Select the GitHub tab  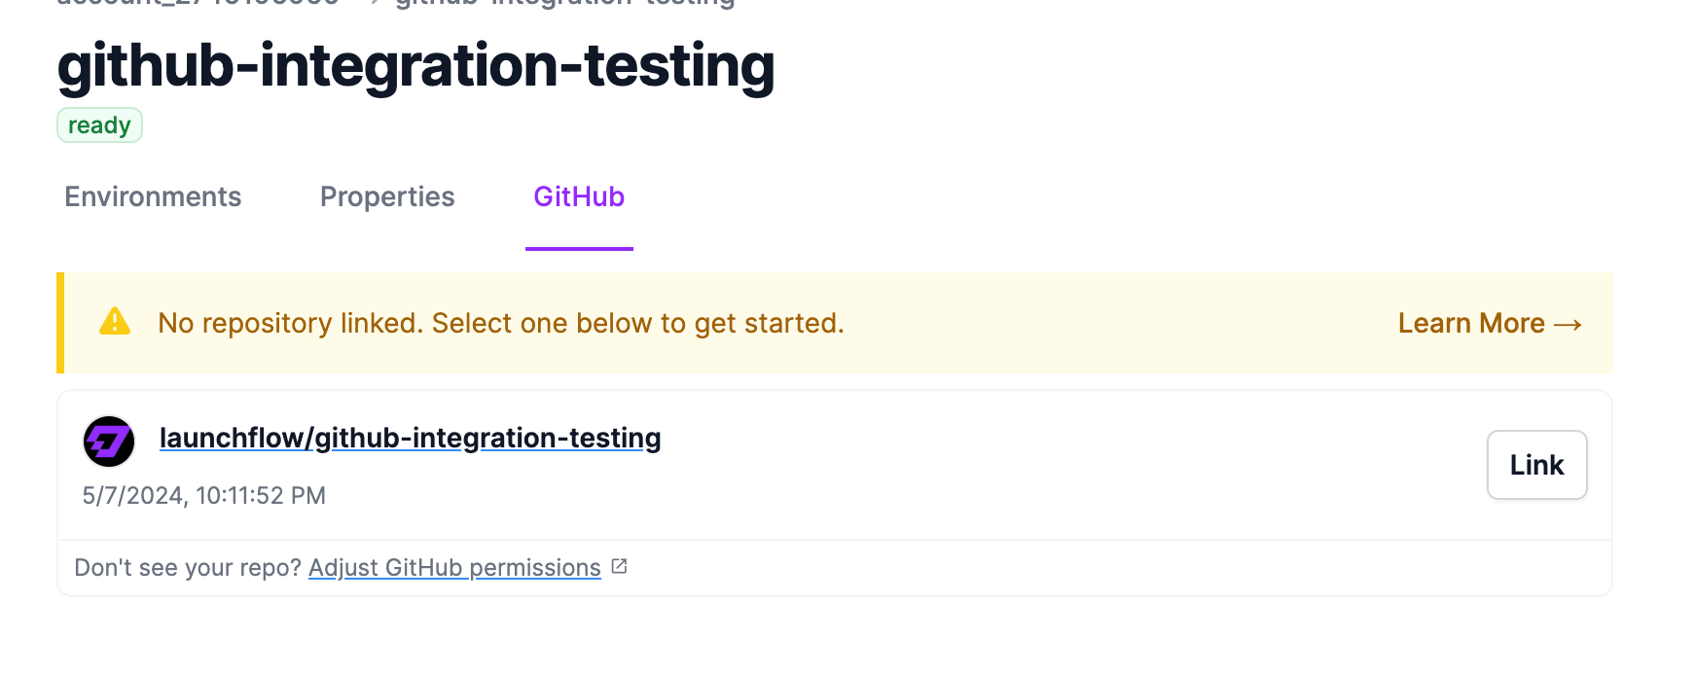click(x=579, y=197)
